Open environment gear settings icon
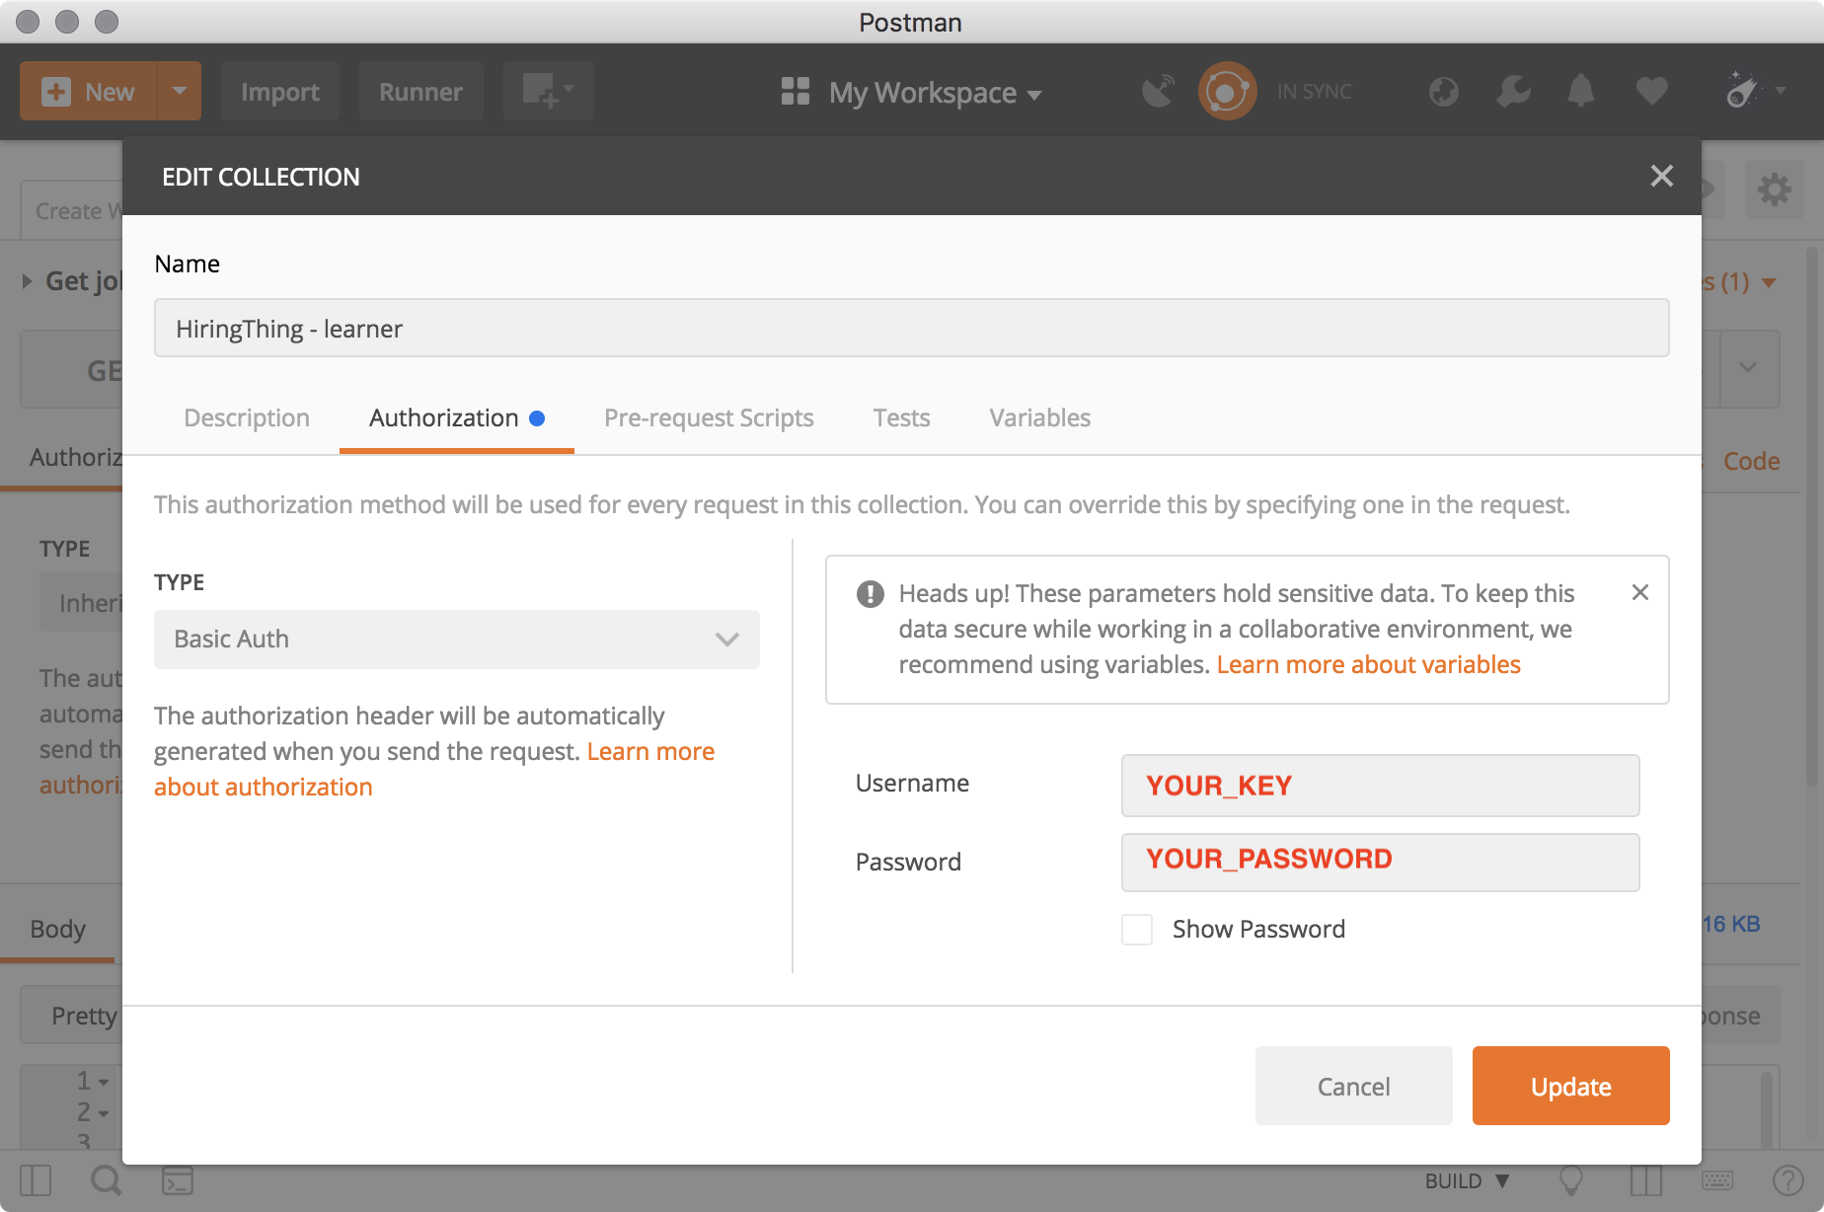This screenshot has width=1824, height=1212. click(1774, 189)
